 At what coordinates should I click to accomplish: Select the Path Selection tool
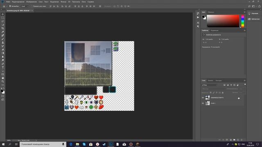(3, 71)
